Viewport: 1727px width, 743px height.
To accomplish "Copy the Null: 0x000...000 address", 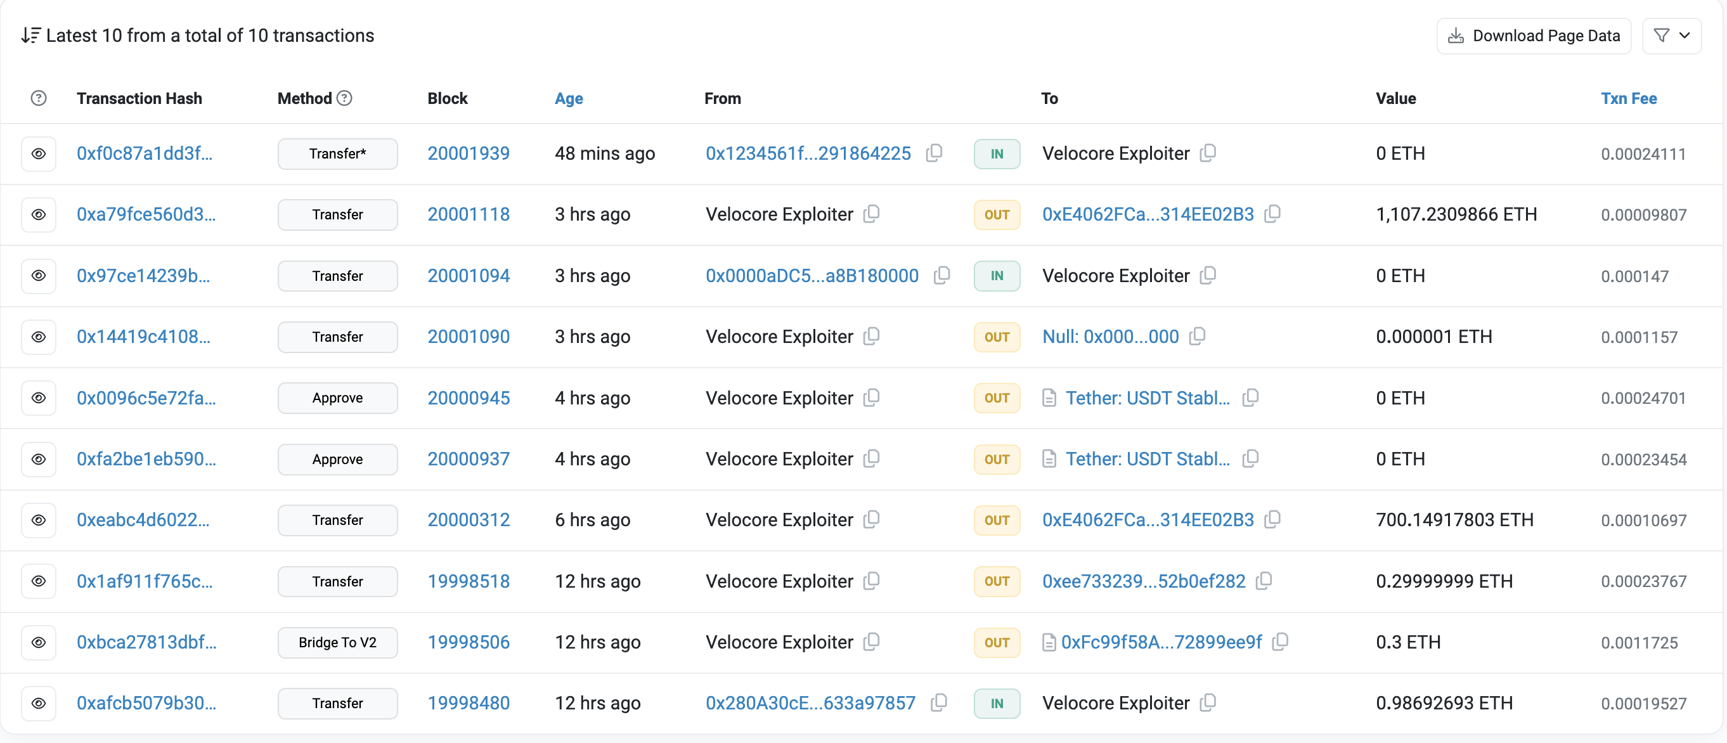I will tap(1198, 336).
